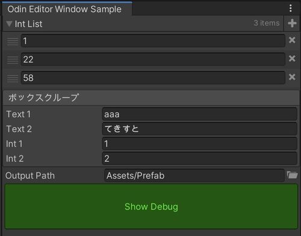Remove the list item with value 1
Image resolution: width=301 pixels, height=236 pixels.
click(292, 40)
